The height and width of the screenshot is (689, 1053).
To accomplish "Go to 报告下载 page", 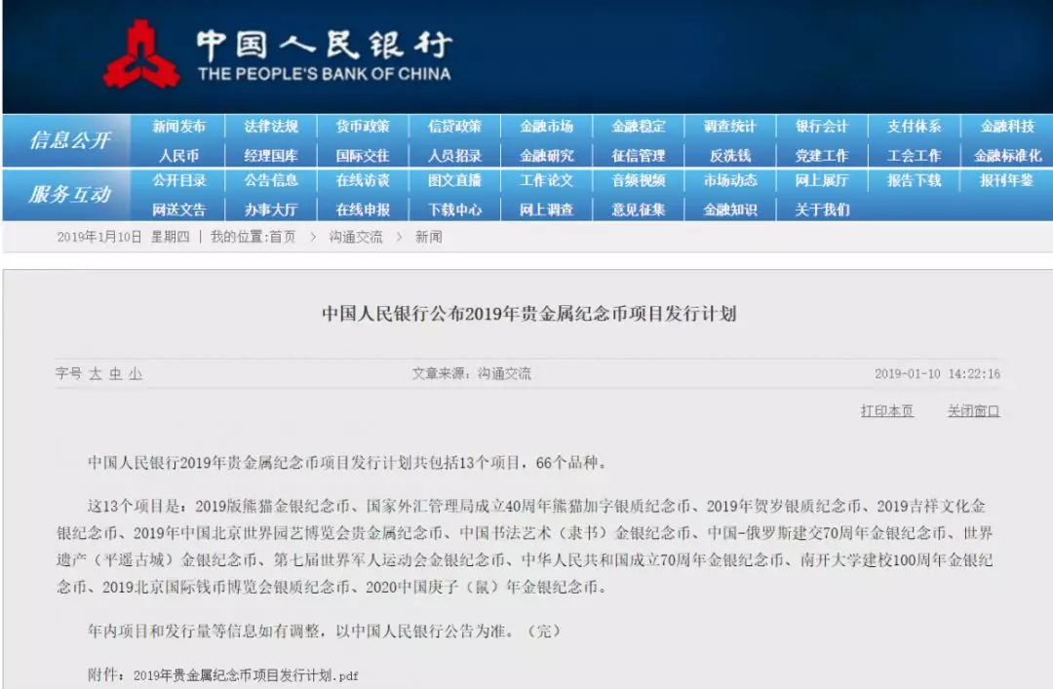I will pyautogui.click(x=914, y=180).
